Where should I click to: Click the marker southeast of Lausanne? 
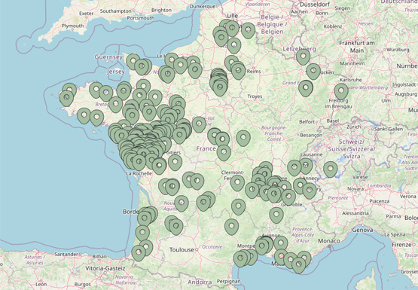click(x=331, y=169)
